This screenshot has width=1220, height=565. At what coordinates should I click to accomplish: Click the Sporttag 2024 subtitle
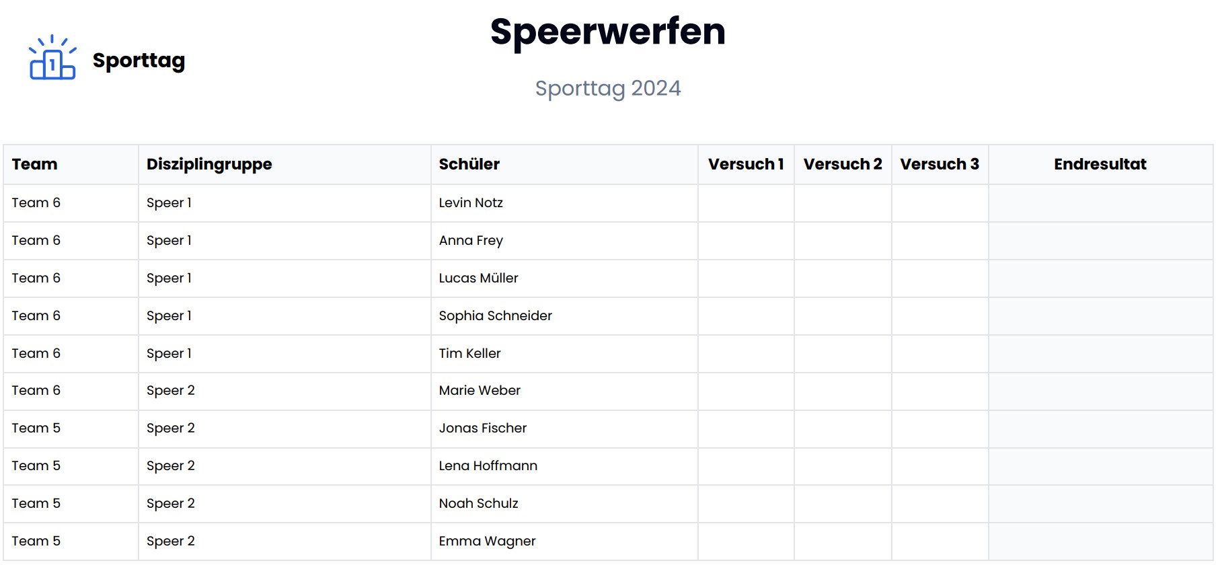point(608,88)
